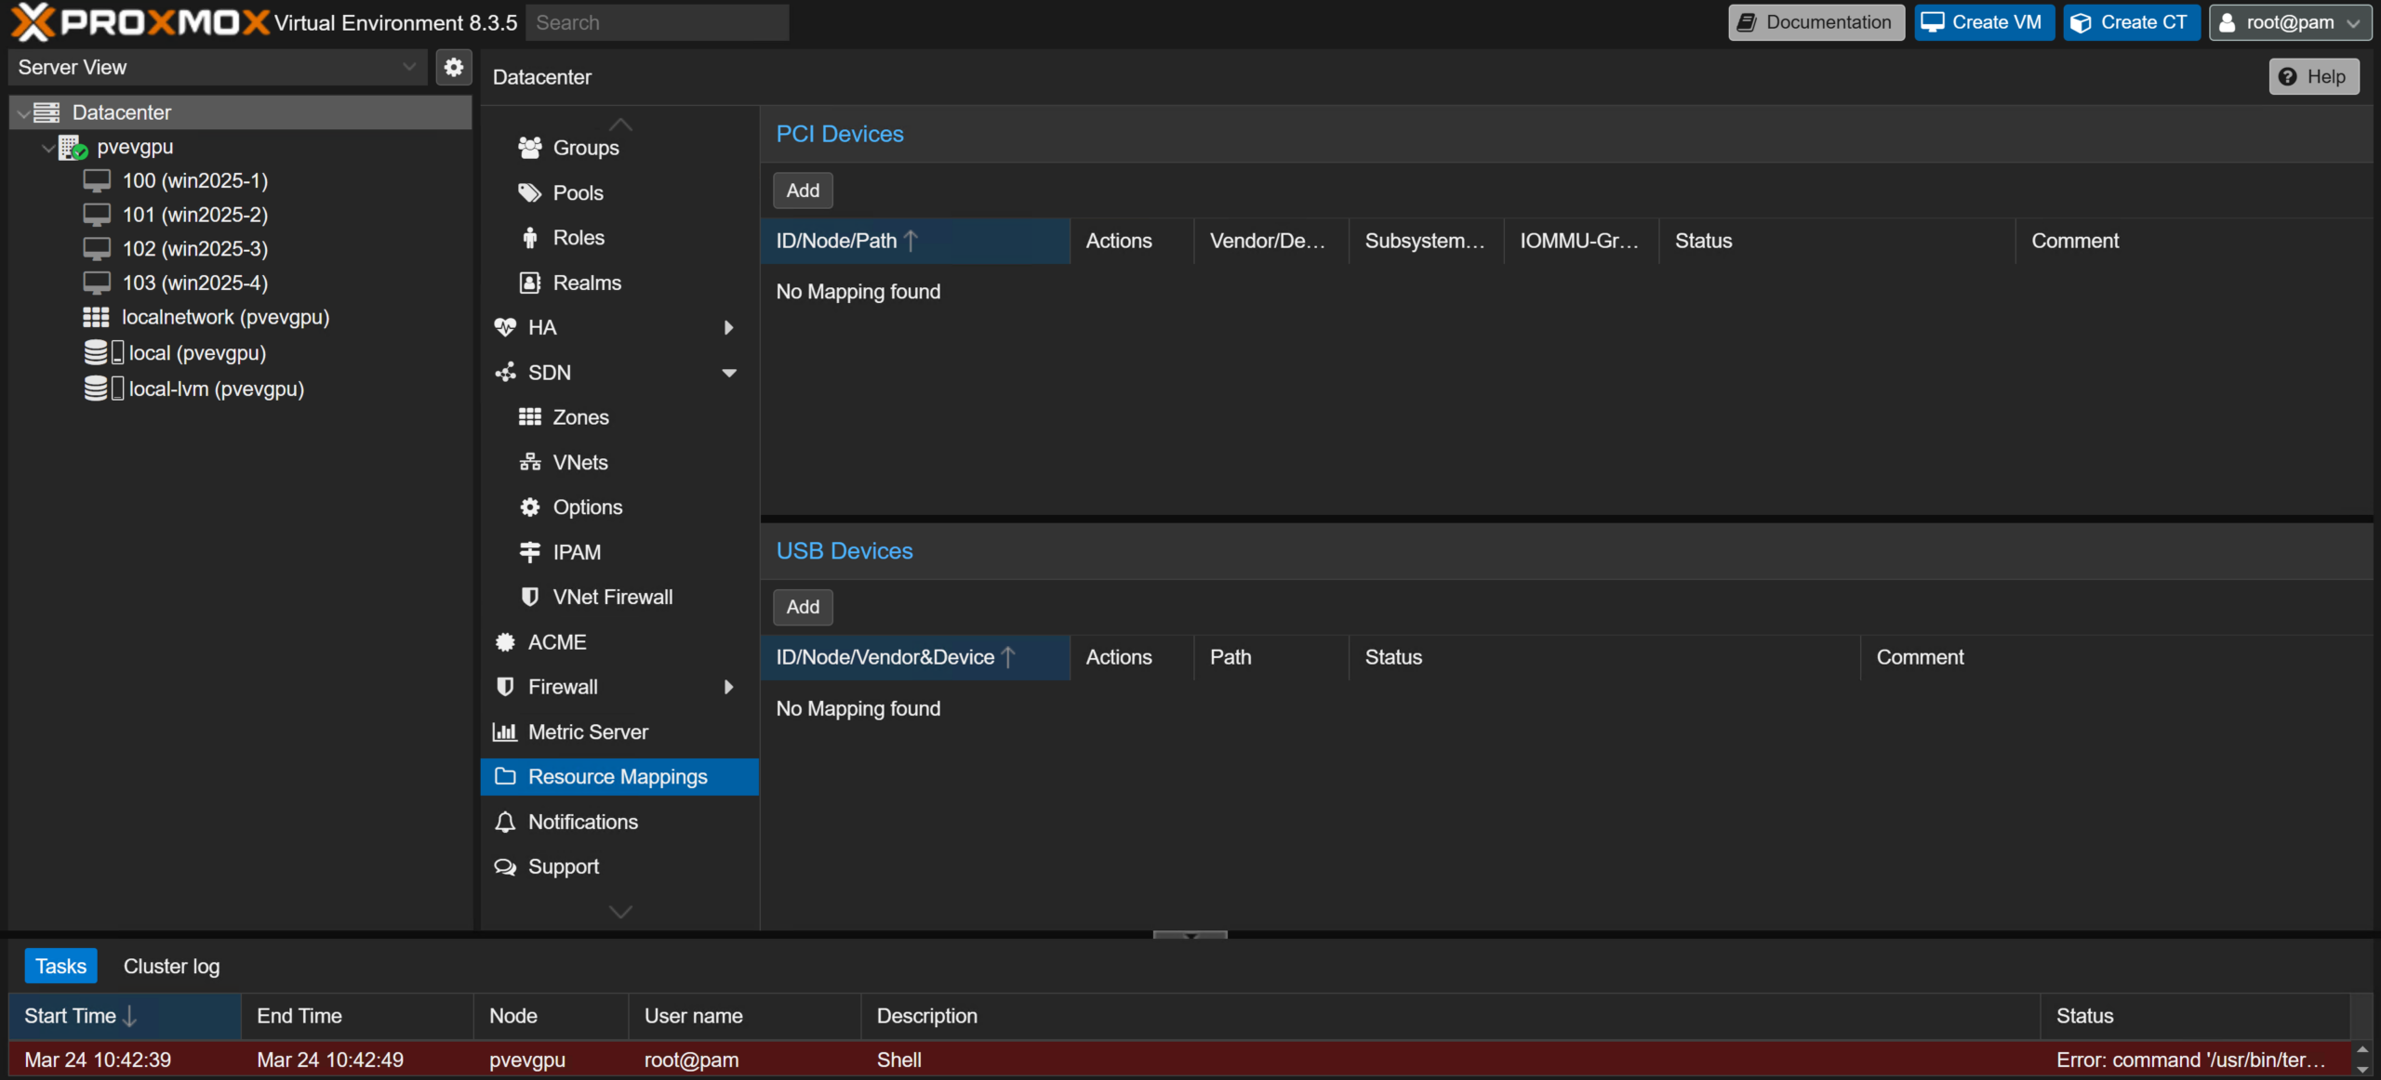Screen dimensions: 2381x1080
Task: Select 'localnetwork (pvevgpu)' in tree
Action: coord(226,317)
